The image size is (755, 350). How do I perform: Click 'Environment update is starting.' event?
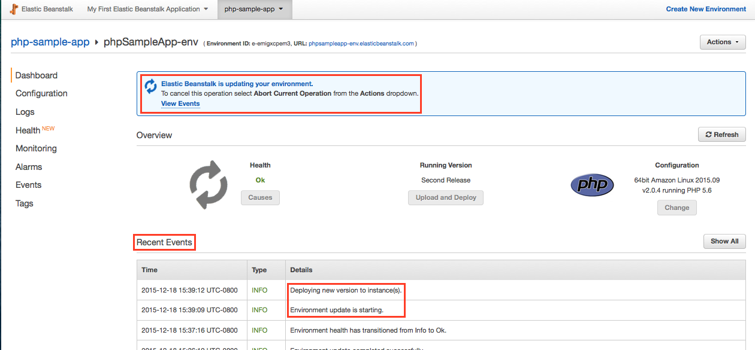click(337, 310)
